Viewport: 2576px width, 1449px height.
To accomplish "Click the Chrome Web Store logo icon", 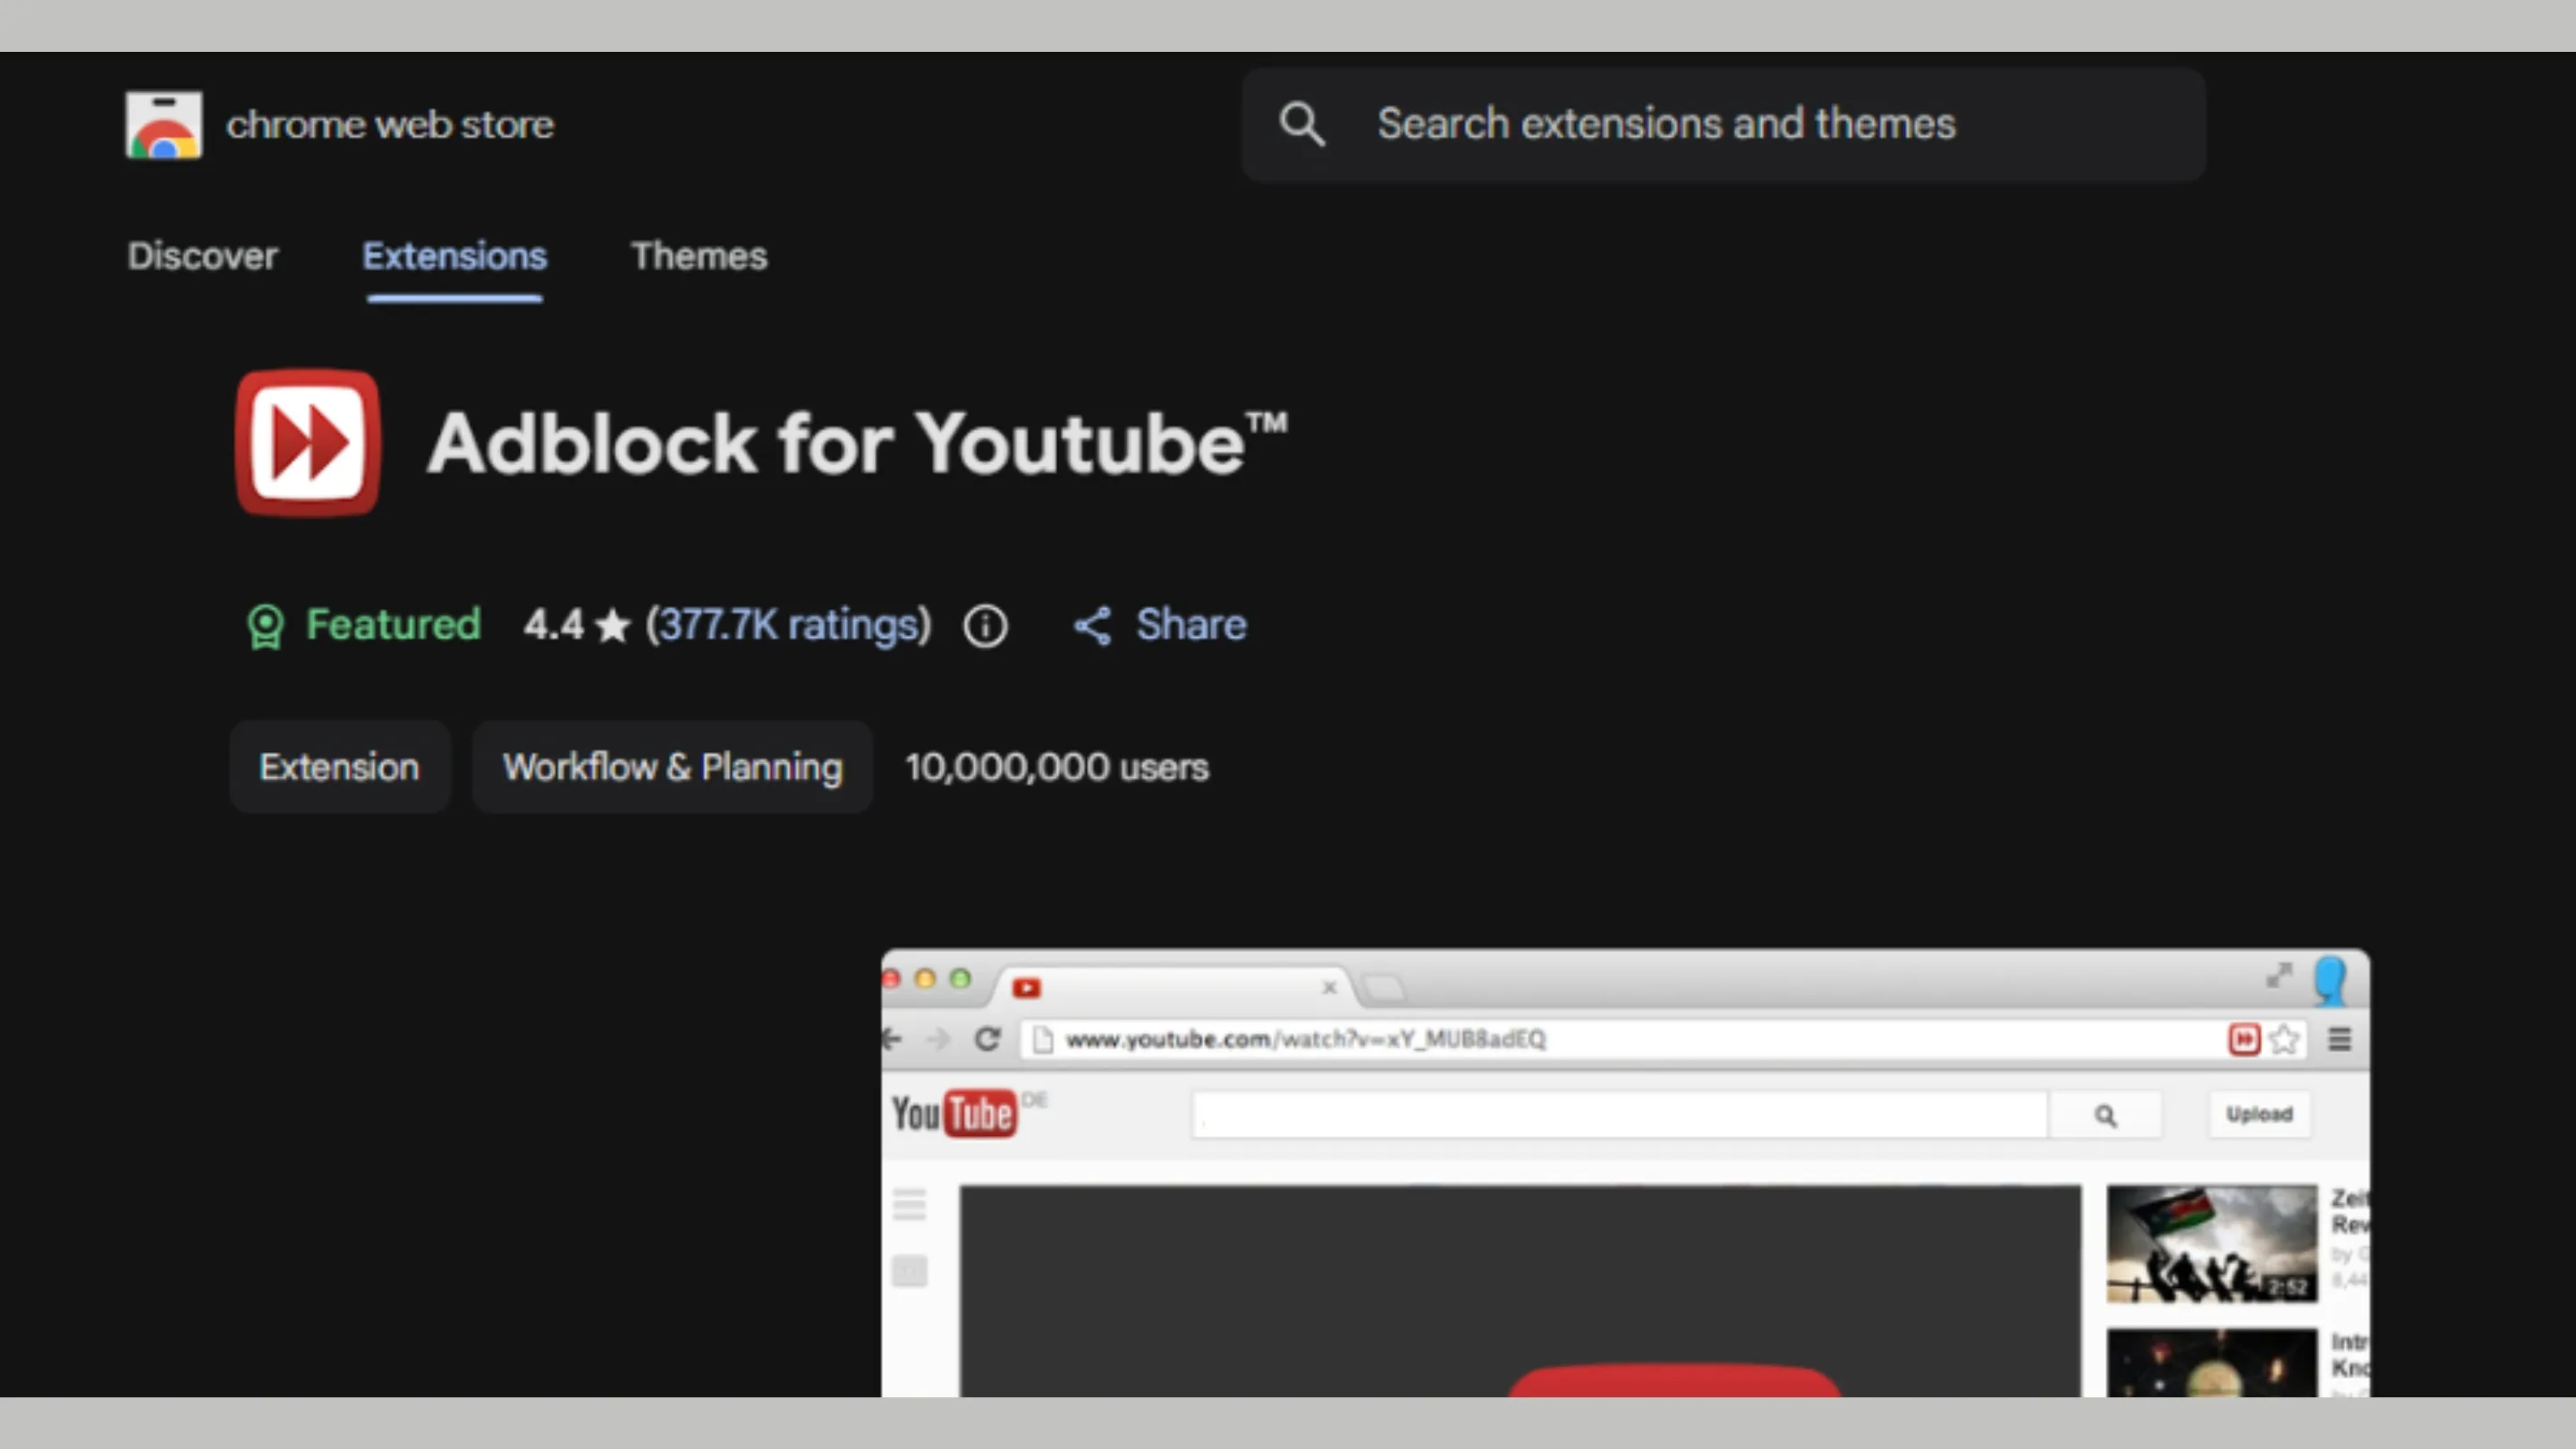I will click(x=164, y=125).
